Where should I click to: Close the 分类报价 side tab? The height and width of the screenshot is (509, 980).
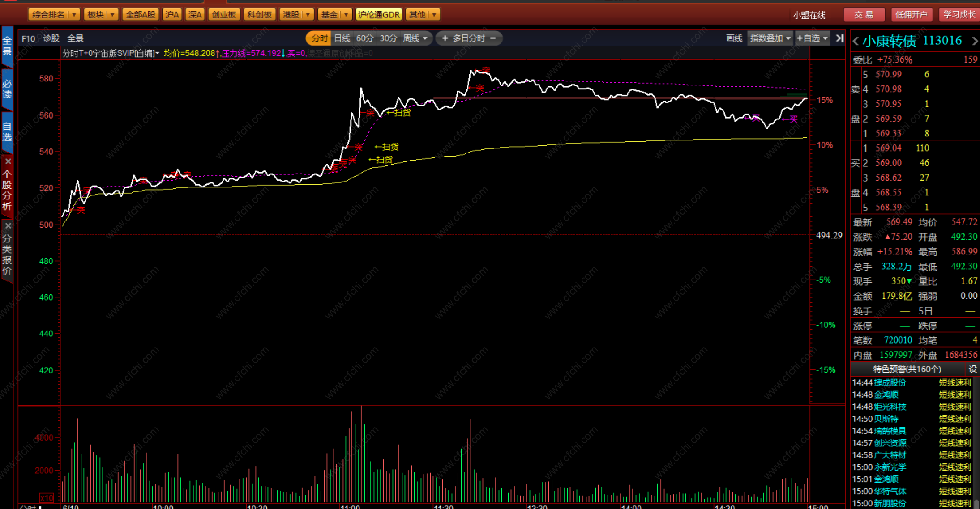click(8, 226)
